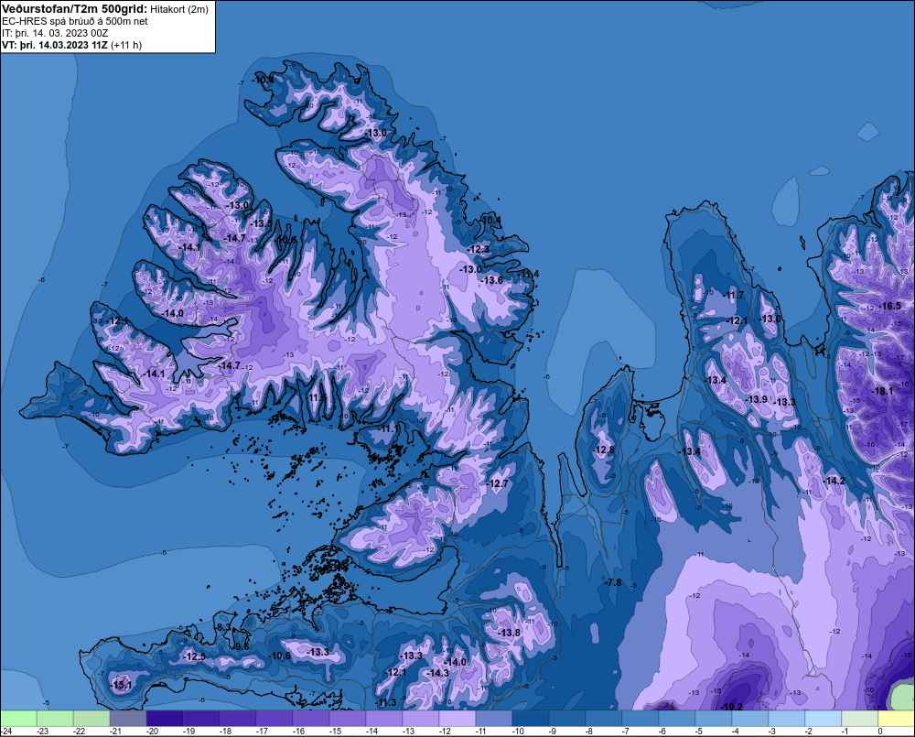Click the -11.4 temperature value on the map
The width and height of the screenshot is (915, 737).
528,274
